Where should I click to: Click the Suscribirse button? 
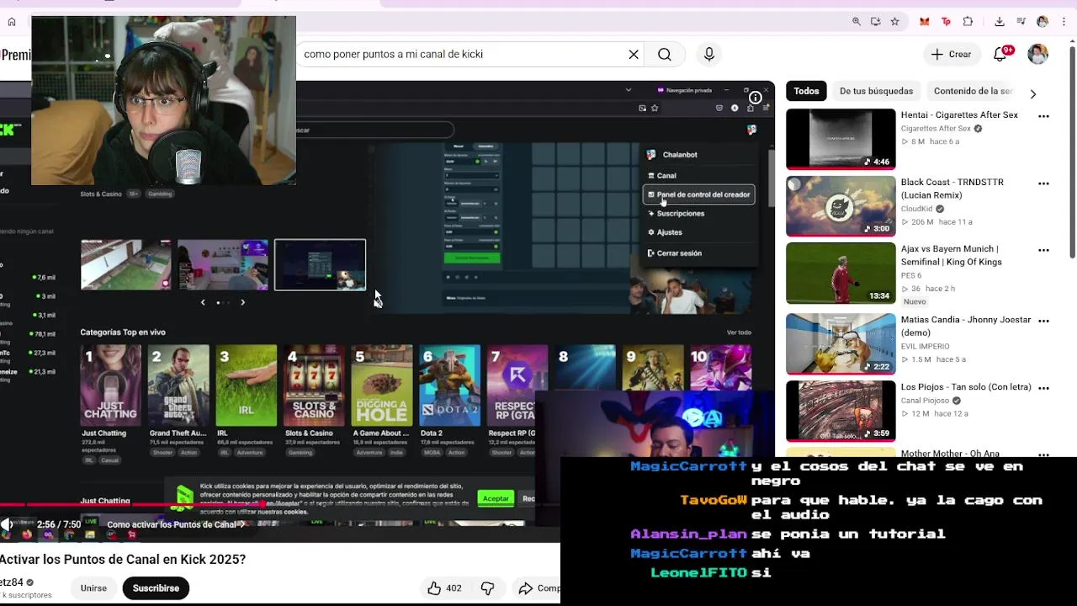click(156, 588)
